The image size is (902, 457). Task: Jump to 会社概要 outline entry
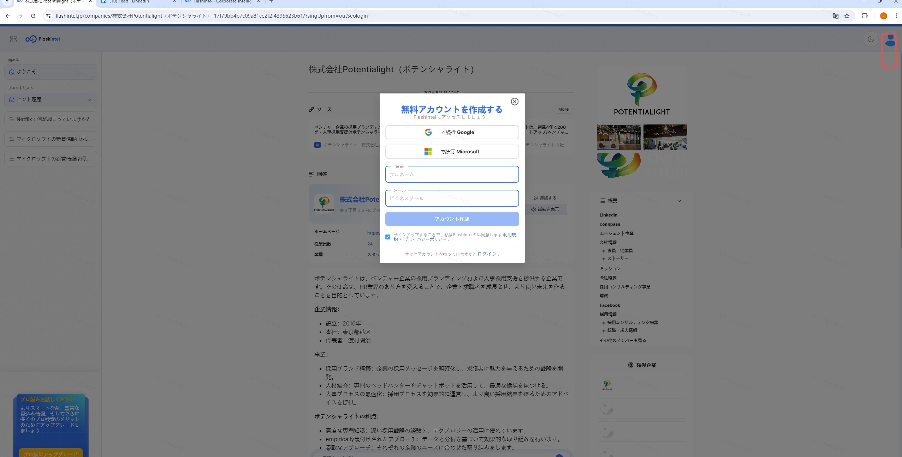(x=608, y=278)
